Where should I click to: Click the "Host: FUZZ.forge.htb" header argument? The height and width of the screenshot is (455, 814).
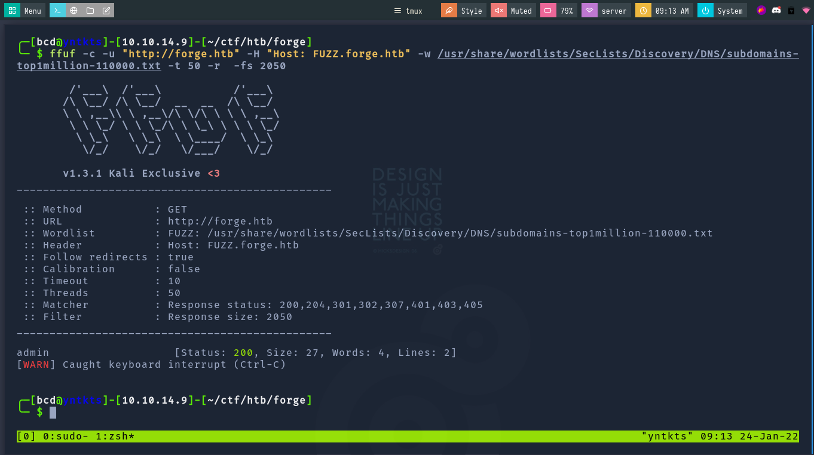pos(338,54)
